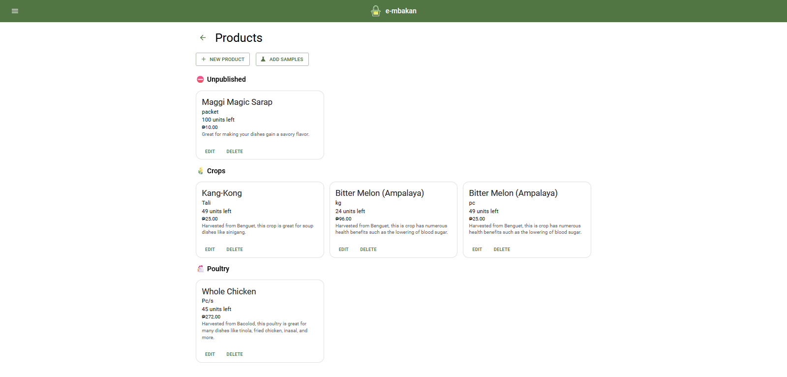Viewport: 787px width, 377px height.
Task: Open the hamburger navigation menu
Action: [15, 11]
